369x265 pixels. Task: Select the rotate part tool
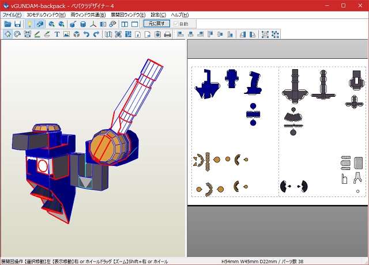pyautogui.click(x=17, y=35)
